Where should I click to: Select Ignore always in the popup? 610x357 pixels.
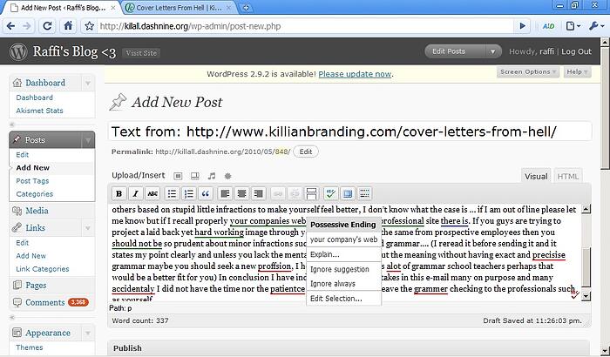click(x=343, y=284)
